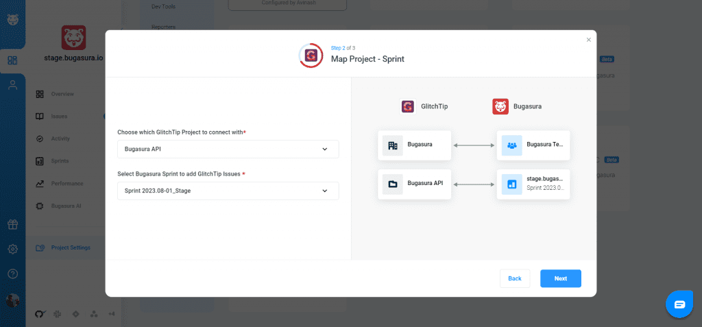Open the Bugasura Sprint selection dropdown
Viewport: 702px width, 327px height.
(x=228, y=191)
